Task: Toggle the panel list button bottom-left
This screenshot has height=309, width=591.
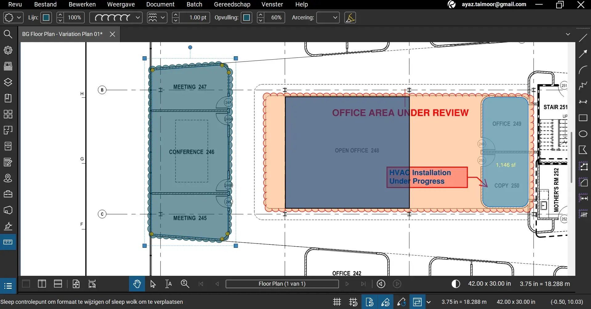Action: pyautogui.click(x=8, y=286)
